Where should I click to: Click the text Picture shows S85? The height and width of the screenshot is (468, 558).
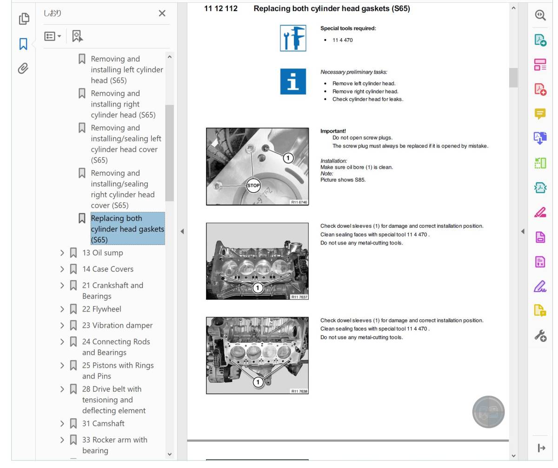343,180
